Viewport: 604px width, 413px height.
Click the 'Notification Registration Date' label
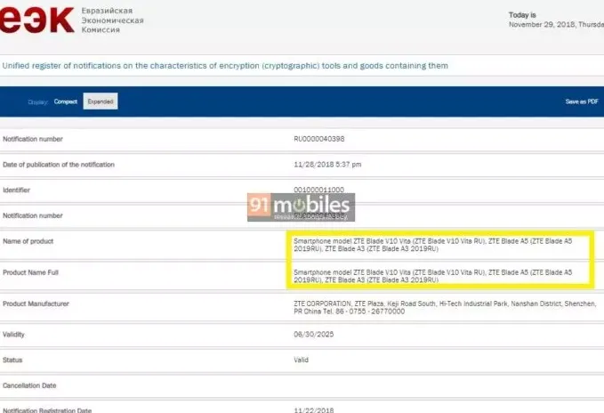(47, 410)
